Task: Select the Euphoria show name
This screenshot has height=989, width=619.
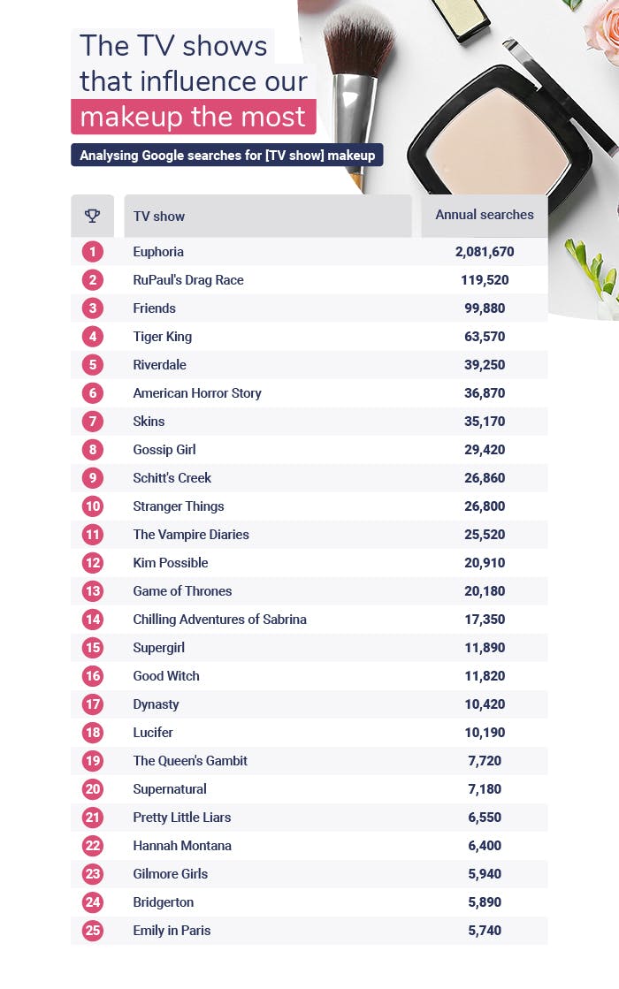Action: [x=158, y=252]
